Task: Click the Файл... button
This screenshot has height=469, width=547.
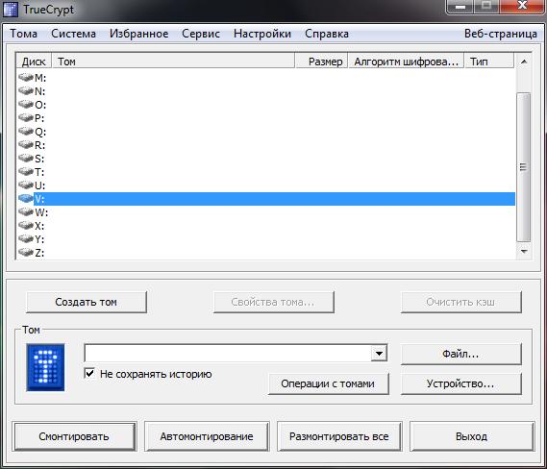Action: 460,354
